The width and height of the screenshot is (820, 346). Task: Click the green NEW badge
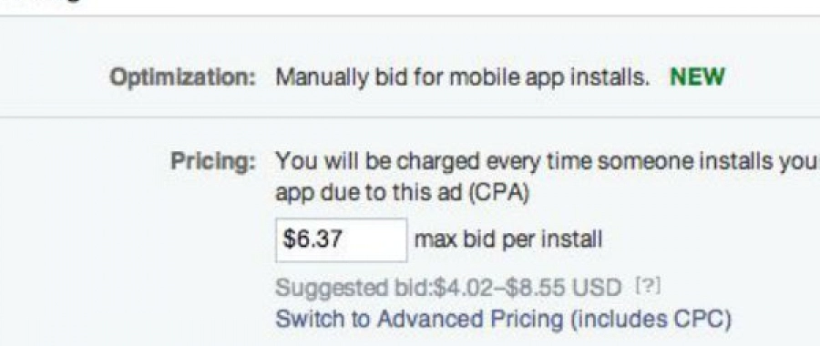coord(697,78)
